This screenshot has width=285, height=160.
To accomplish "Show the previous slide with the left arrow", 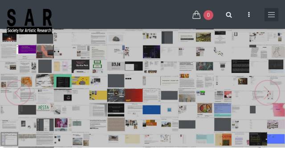I will point(18,93).
